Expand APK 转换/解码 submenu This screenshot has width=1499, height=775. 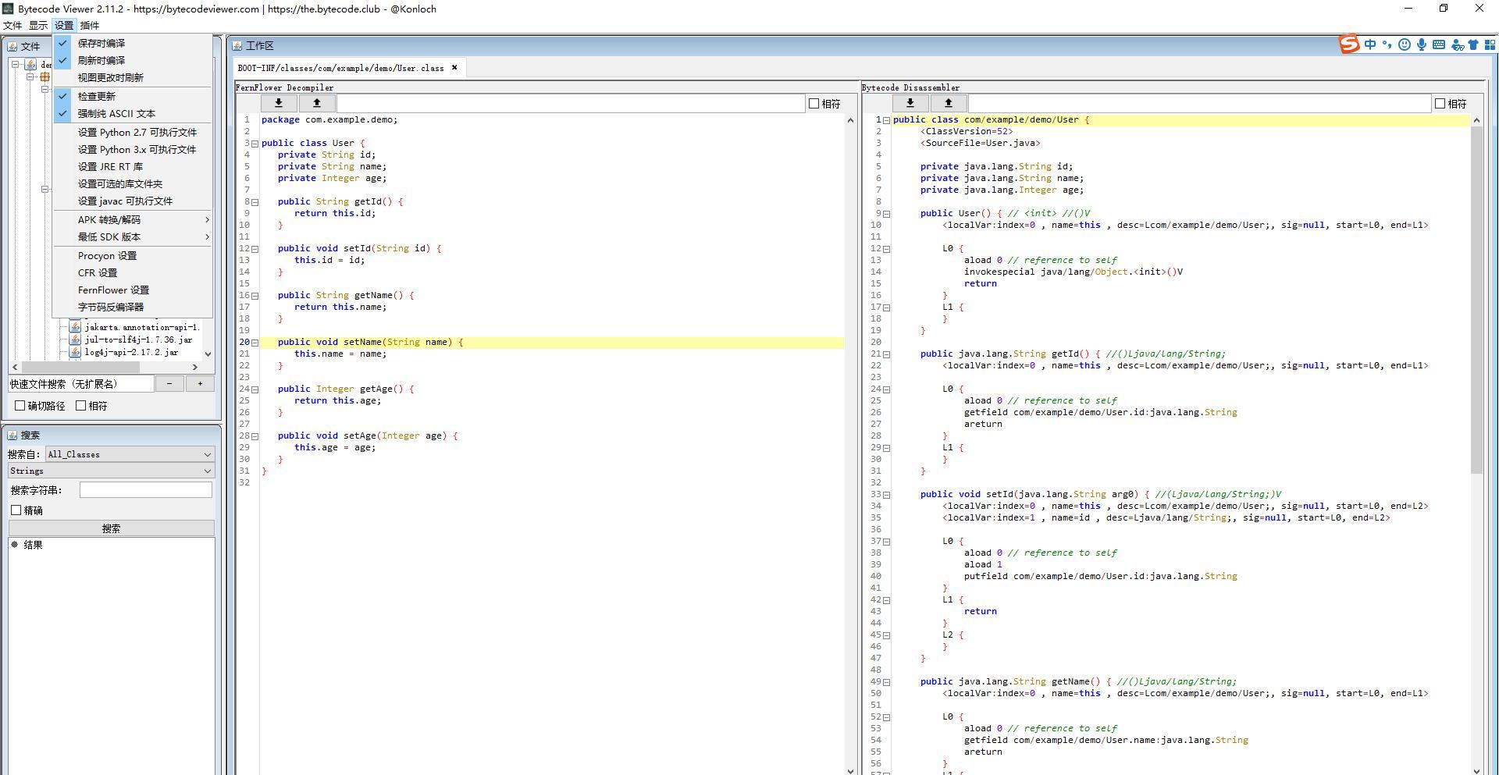coord(133,220)
